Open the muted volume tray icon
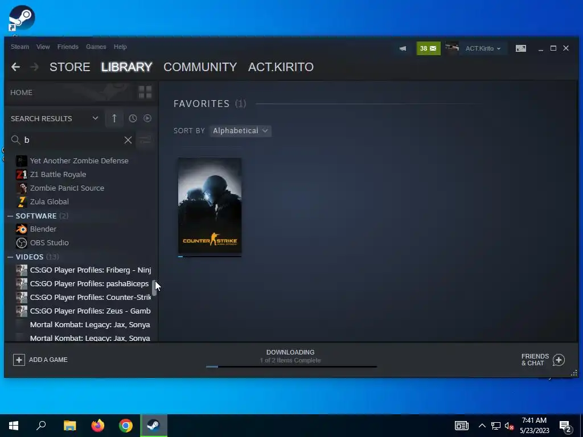The height and width of the screenshot is (437, 583). point(509,426)
